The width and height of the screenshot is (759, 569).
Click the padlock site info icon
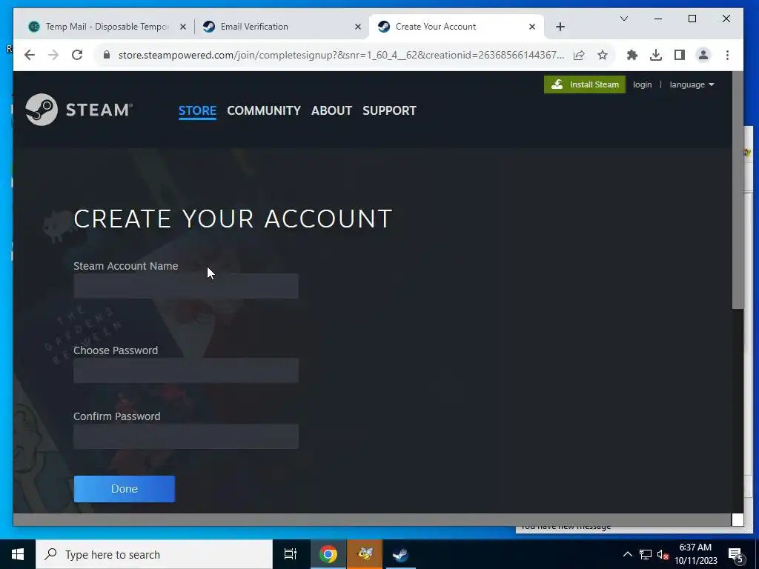107,55
